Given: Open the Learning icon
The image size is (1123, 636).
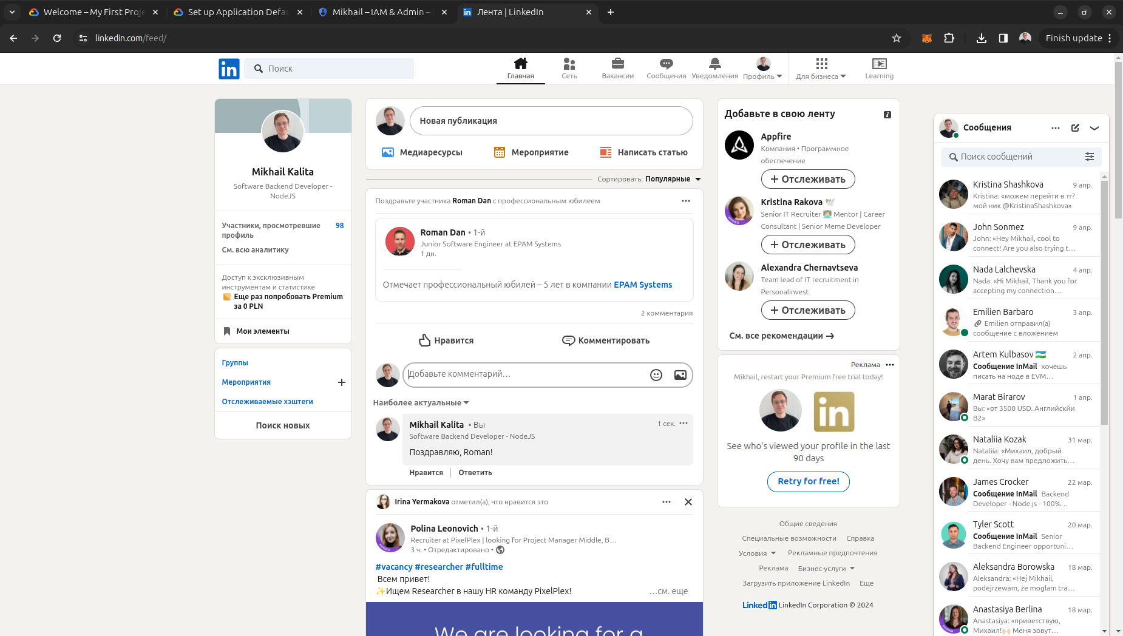Looking at the screenshot, I should (x=880, y=68).
